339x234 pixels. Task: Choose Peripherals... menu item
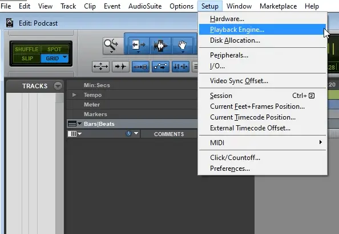[263, 55]
